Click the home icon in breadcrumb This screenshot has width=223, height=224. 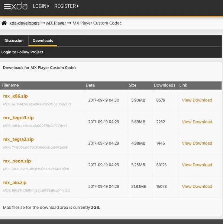pos(4,23)
